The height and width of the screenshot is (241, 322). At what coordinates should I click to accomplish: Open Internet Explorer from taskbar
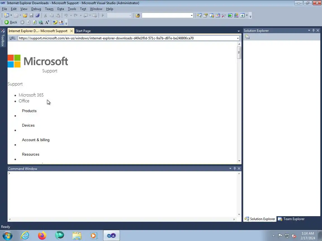25,235
